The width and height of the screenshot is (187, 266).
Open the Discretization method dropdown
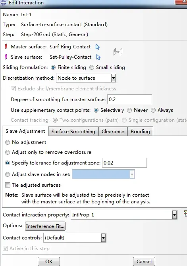[113, 78]
